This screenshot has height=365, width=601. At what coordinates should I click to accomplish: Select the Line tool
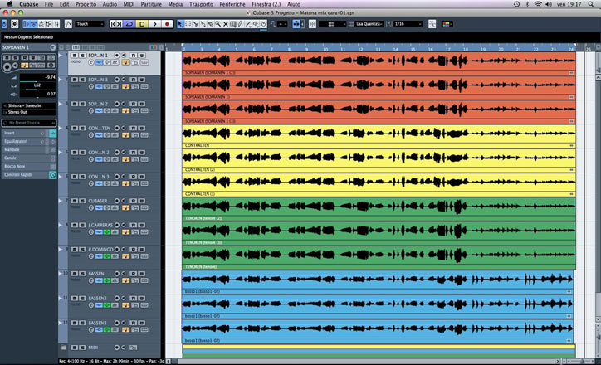248,24
